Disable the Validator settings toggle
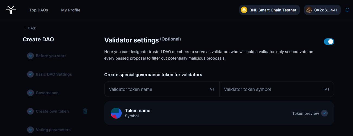The width and height of the screenshot is (353, 136). pos(329,42)
